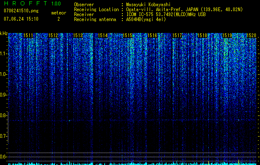Click the Receiving antenna label

pyautogui.click(x=95, y=19)
